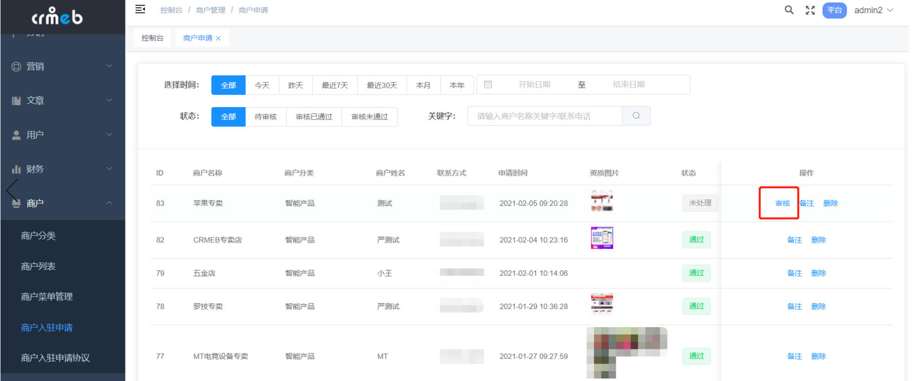Open qualification image for MT电竞设备专卖

point(627,352)
